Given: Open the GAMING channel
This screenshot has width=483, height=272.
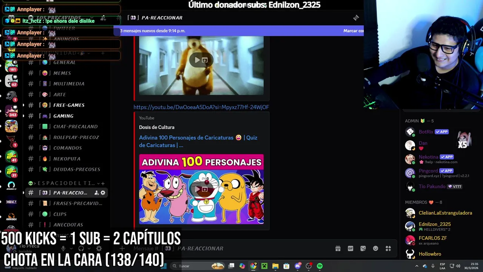Looking at the screenshot, I should click(66, 116).
